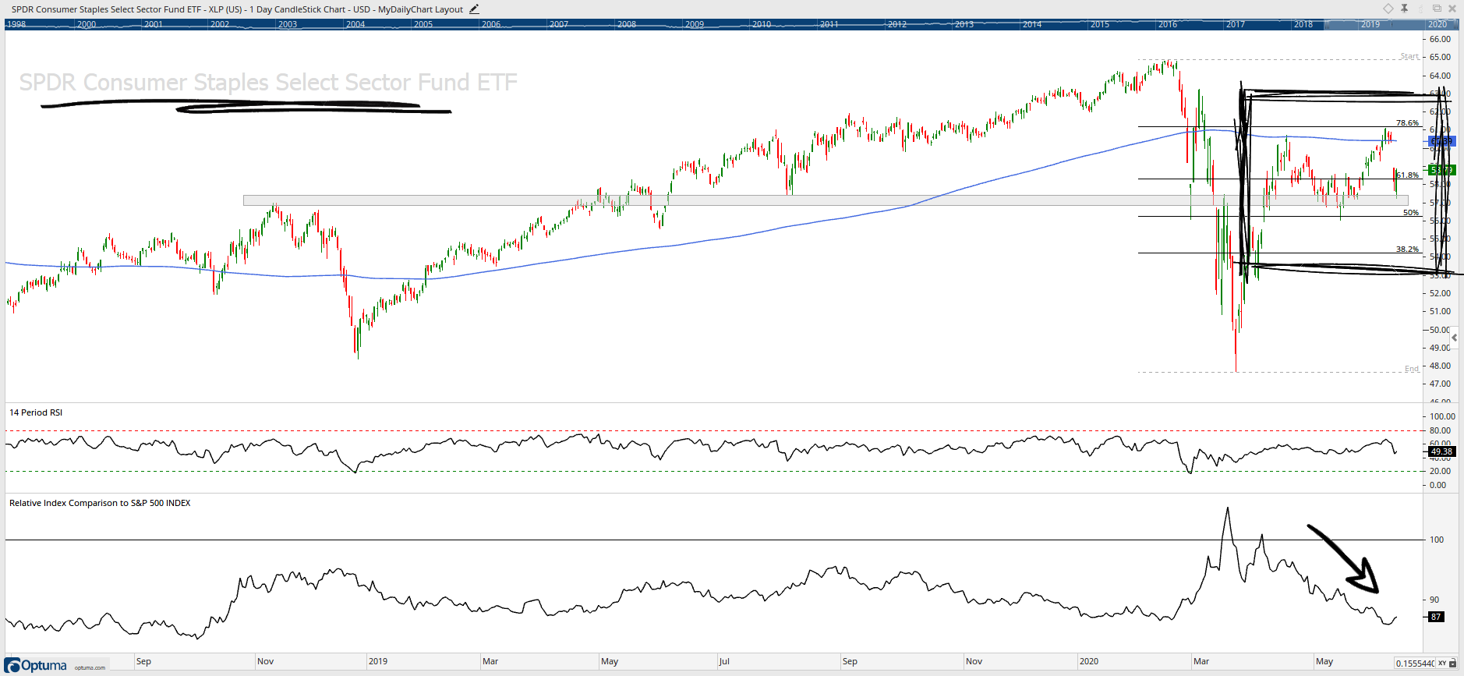Screen dimensions: 1464x676
Task: Click the 'Jul' label on the date axis
Action: coord(724,661)
